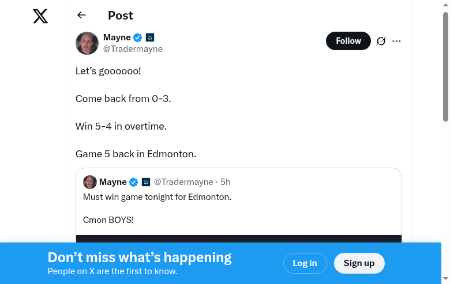Click @Tradermayne handle in quoted post
Image resolution: width=450 pixels, height=284 pixels.
click(183, 182)
